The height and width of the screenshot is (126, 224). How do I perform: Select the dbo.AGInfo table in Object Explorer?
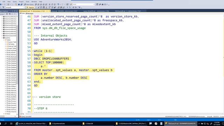12,52
